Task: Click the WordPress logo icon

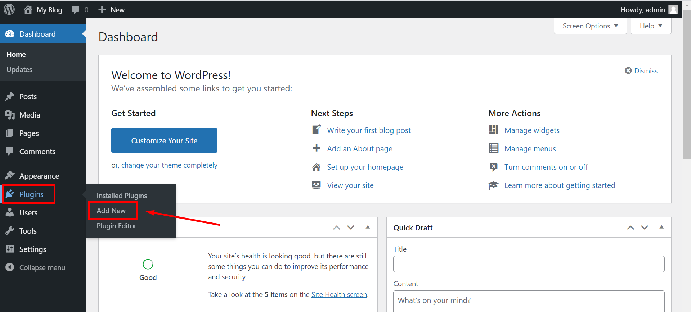Action: (x=9, y=9)
